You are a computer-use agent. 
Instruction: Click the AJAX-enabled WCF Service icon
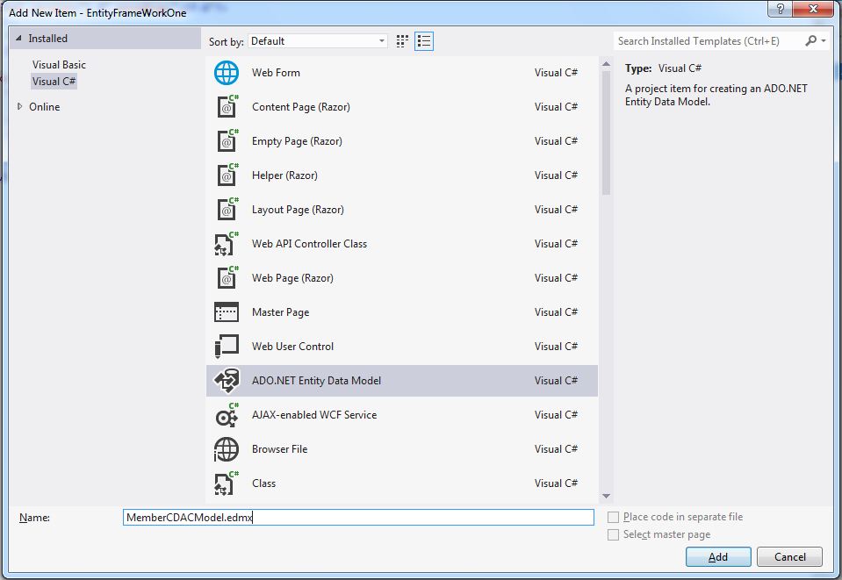227,415
